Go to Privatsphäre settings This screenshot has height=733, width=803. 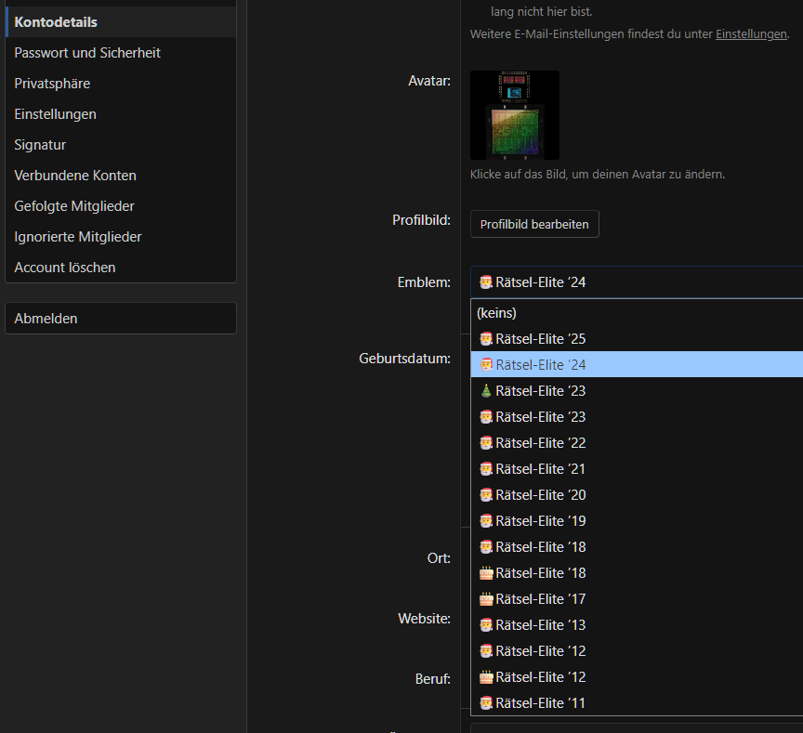coord(121,84)
